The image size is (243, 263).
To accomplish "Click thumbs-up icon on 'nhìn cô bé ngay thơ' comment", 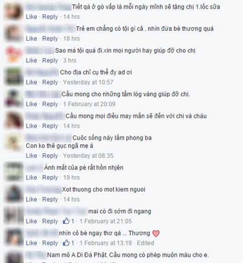I will coord(66,243).
